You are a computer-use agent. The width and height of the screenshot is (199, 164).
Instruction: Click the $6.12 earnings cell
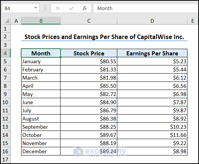[152, 78]
